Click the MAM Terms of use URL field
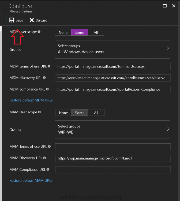The image size is (180, 201). click(x=113, y=147)
